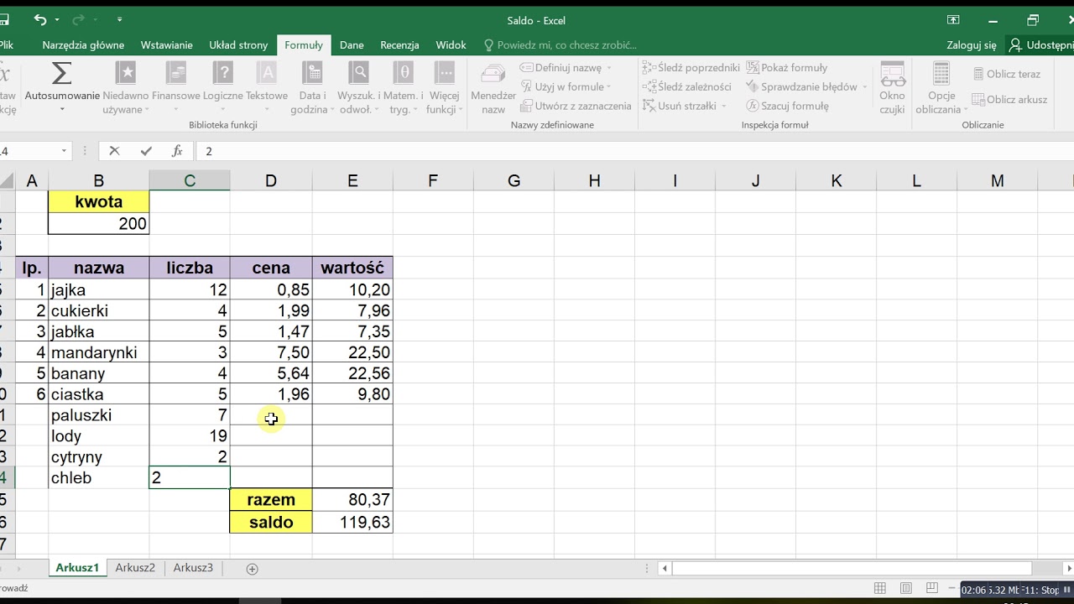Screen dimensions: 1074x604
Task: Open Logiczne functions icon
Action: coord(222,74)
